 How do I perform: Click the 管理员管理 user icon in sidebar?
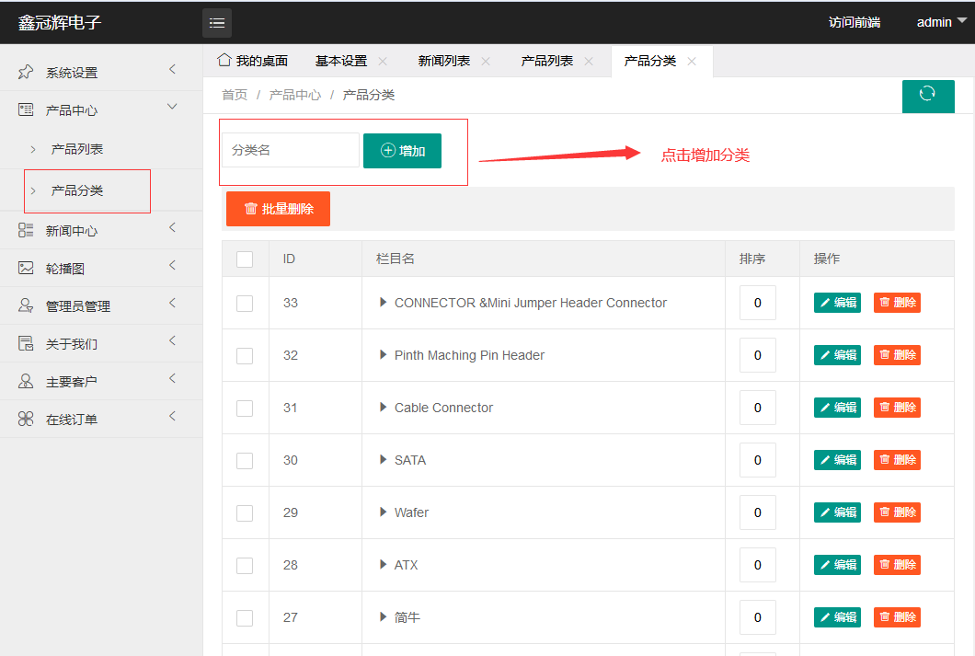[x=26, y=306]
